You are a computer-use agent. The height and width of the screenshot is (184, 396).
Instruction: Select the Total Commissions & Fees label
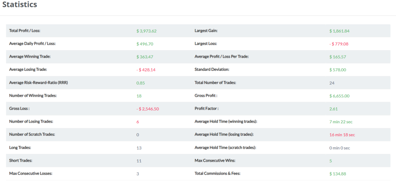coord(218,174)
